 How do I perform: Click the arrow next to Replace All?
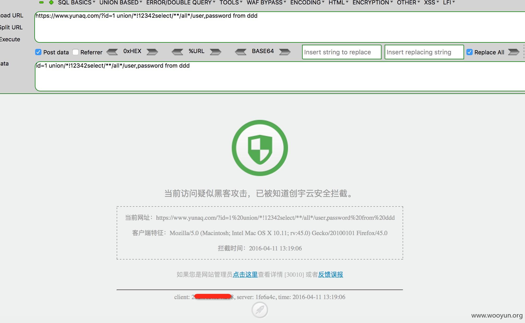tap(514, 52)
